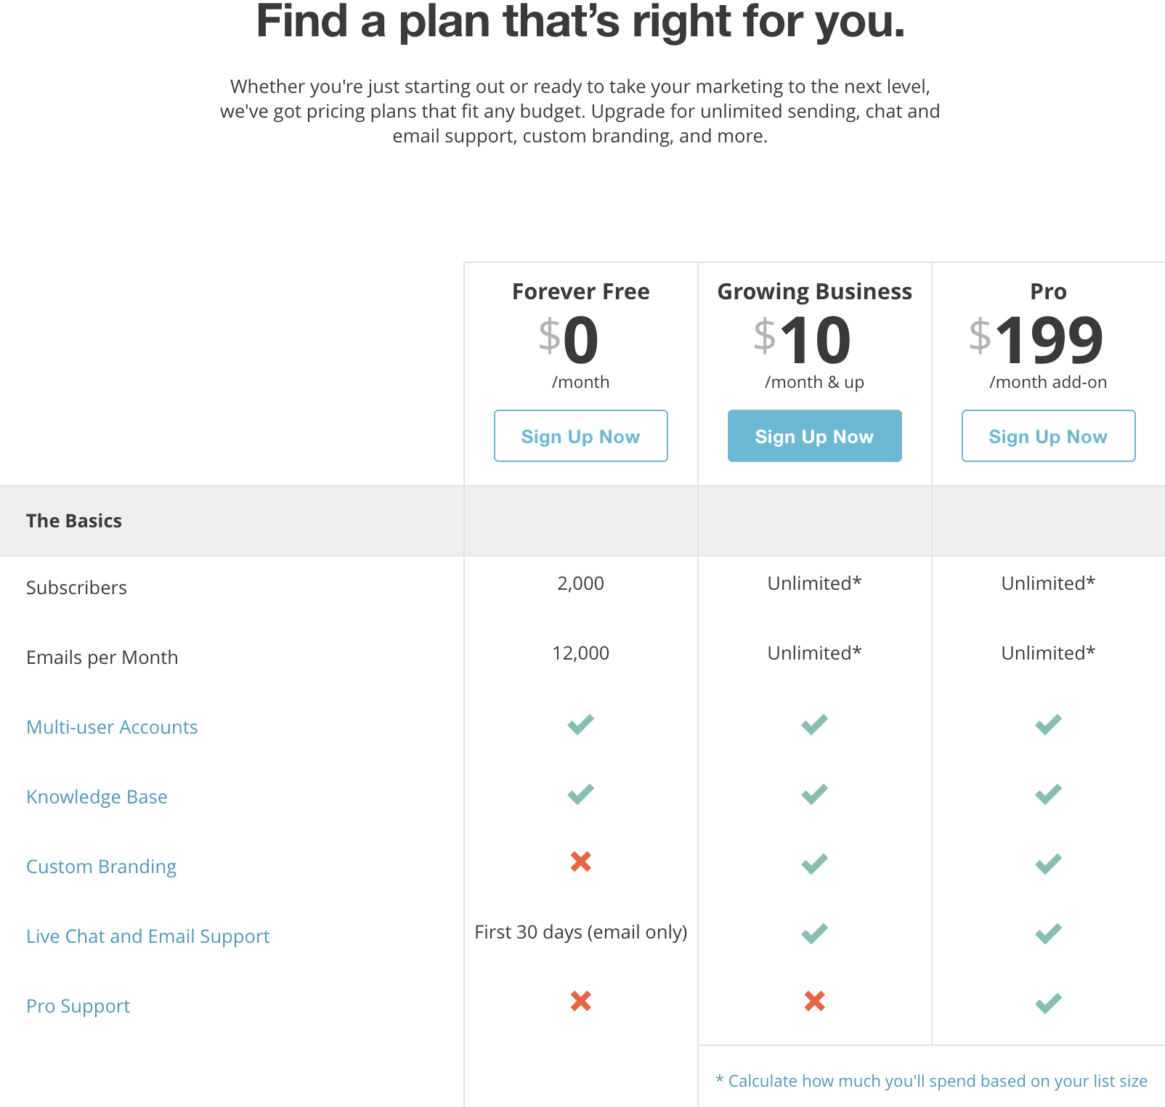Click Live Chat checkmark under Growing Business
The width and height of the screenshot is (1165, 1107).
tap(814, 933)
